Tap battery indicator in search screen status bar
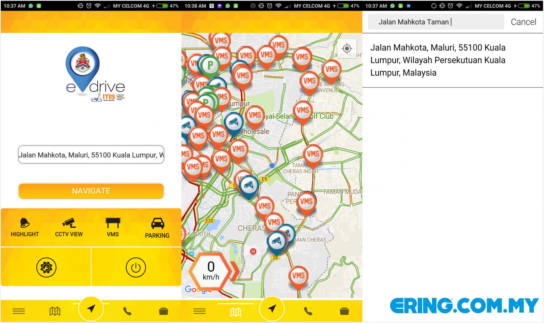Viewport: 544px width, 323px height. pos(524,6)
